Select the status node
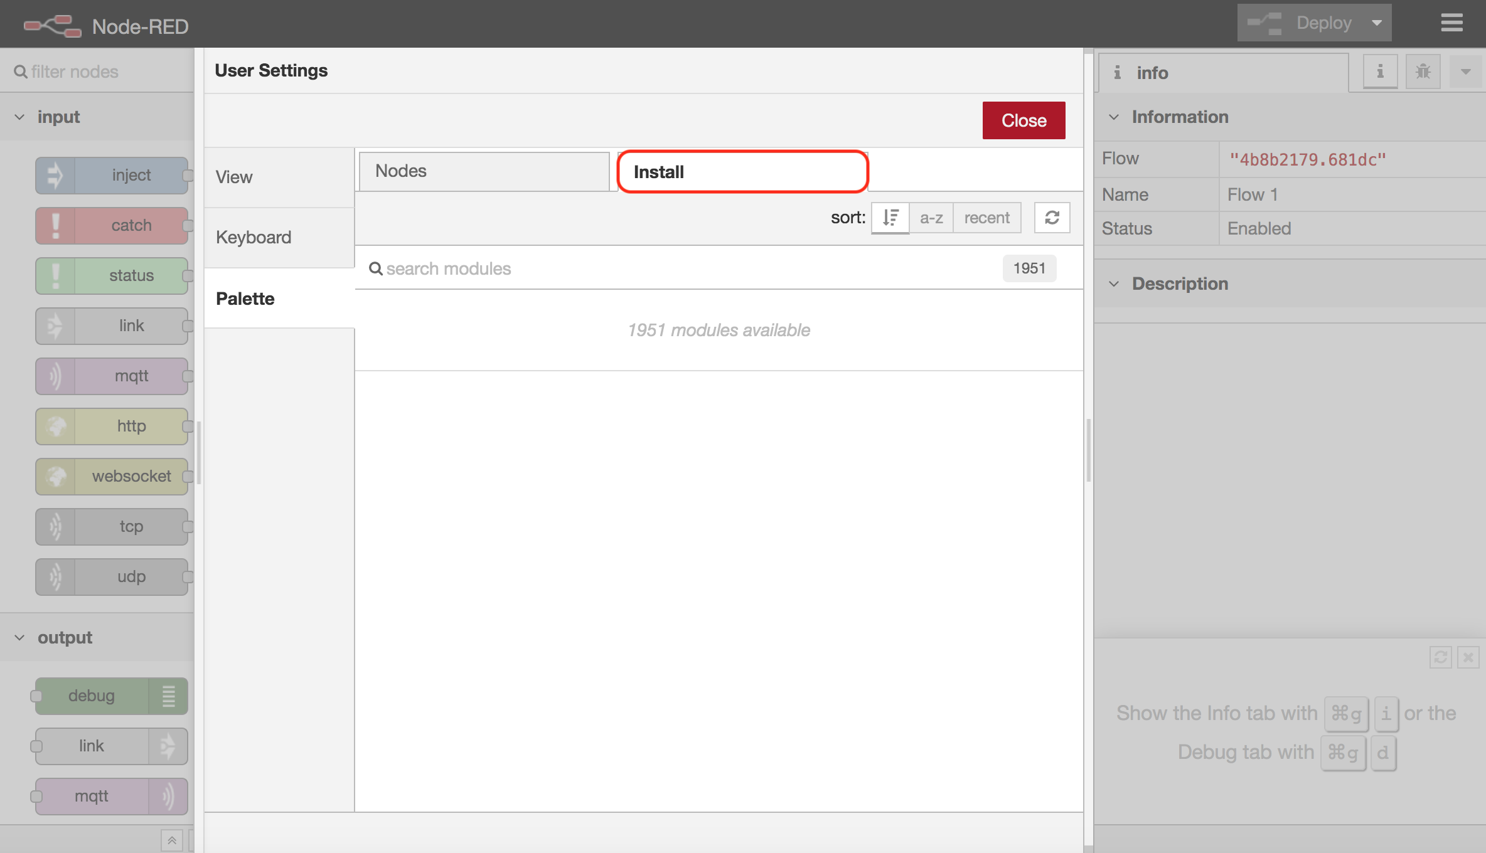 pos(112,275)
